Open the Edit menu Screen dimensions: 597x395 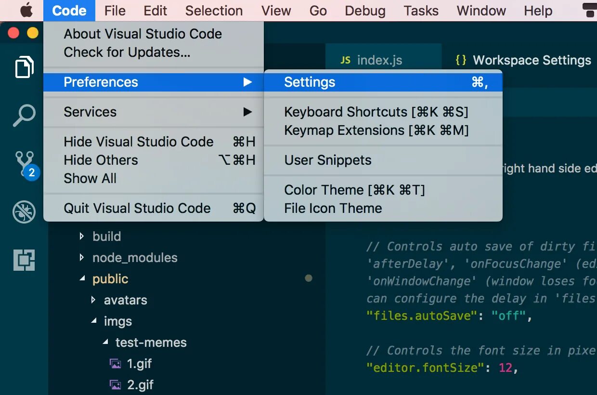click(x=156, y=11)
